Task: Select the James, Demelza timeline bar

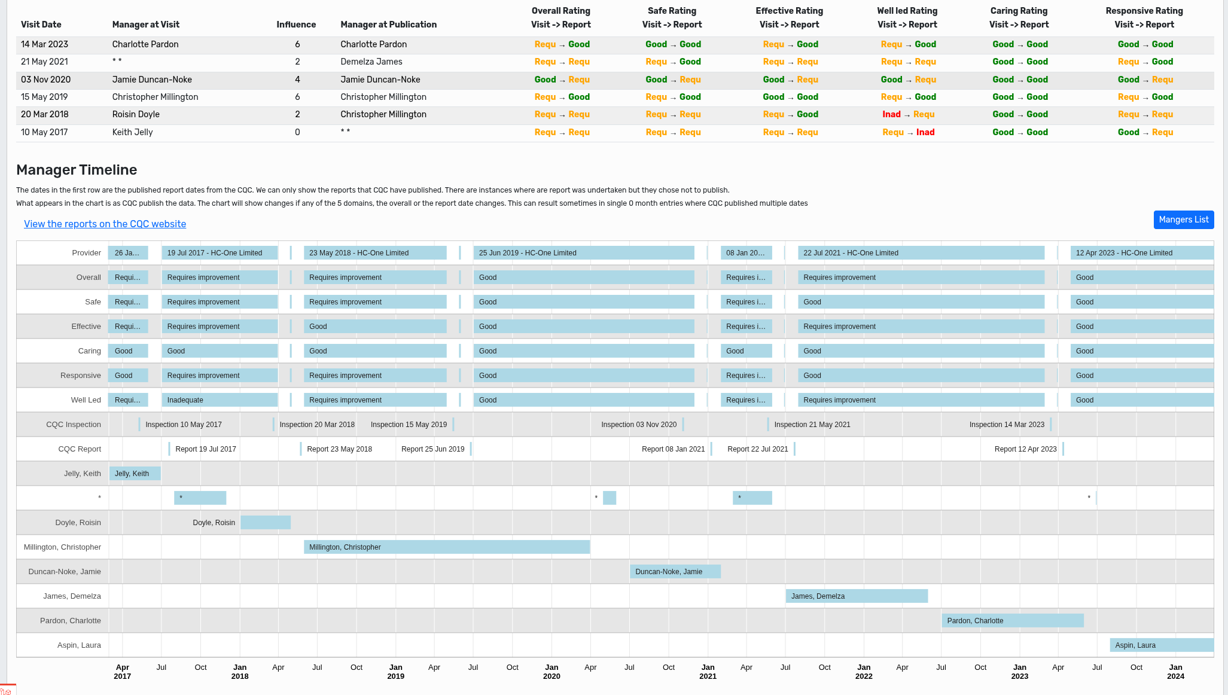Action: click(x=856, y=596)
